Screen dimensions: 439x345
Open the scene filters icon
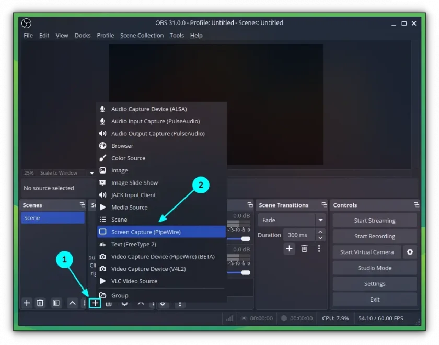56,303
